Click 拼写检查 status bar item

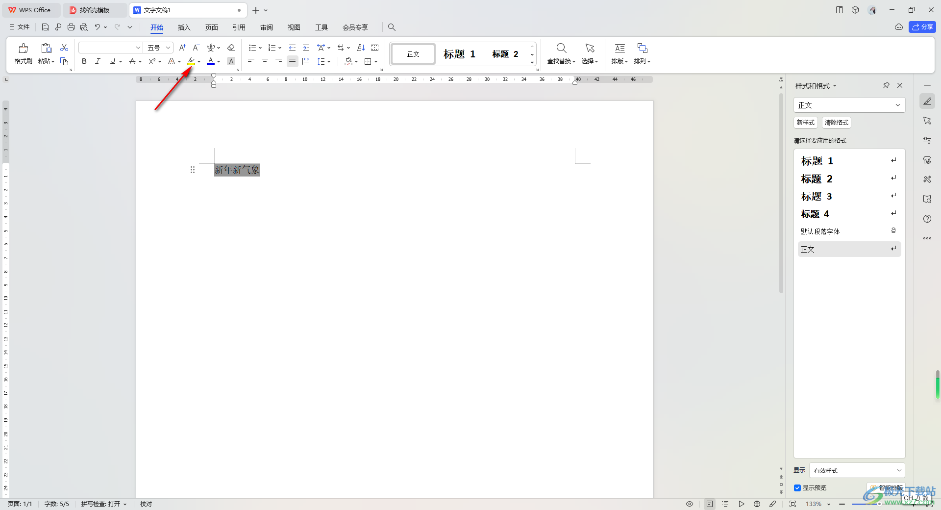[104, 504]
